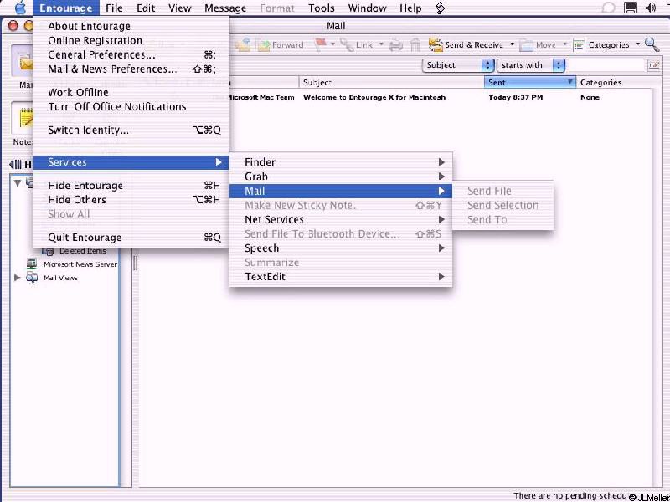Choose About Entourage
670x502 pixels.
click(x=131, y=27)
